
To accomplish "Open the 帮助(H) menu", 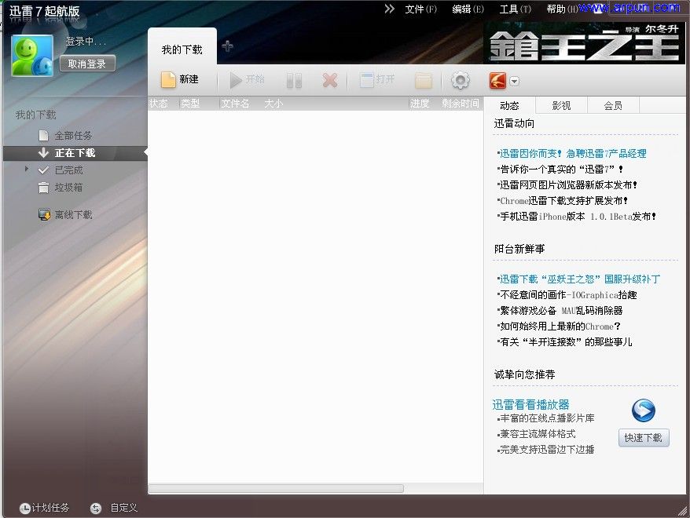I will pos(562,9).
